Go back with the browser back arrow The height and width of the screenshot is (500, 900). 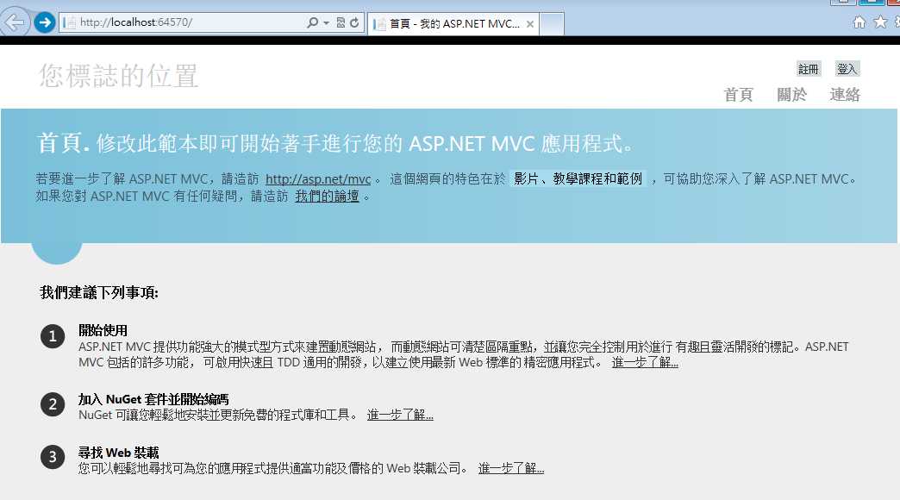tap(14, 23)
